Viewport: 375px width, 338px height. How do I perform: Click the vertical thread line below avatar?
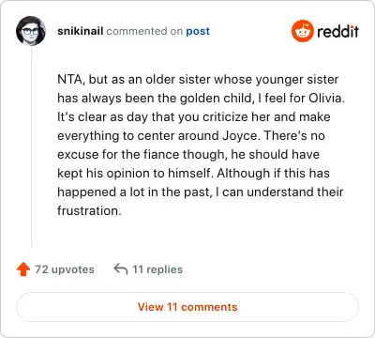click(x=32, y=146)
